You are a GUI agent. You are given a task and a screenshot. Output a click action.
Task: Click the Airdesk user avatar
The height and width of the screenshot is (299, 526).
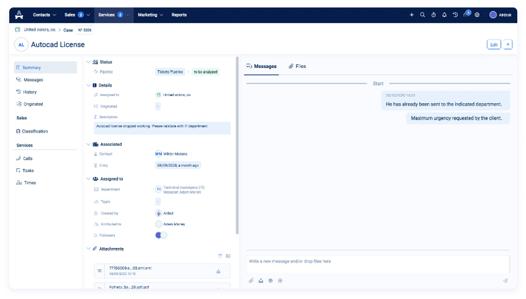coord(493,15)
